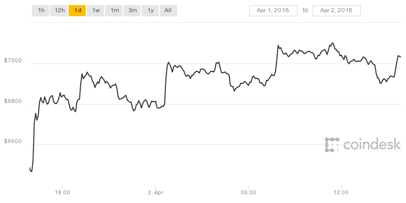Click the 2. Apr x-axis label

(x=156, y=192)
